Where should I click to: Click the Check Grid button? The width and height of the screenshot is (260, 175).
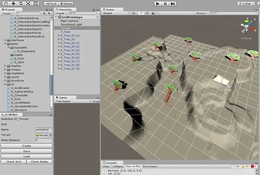point(14,162)
